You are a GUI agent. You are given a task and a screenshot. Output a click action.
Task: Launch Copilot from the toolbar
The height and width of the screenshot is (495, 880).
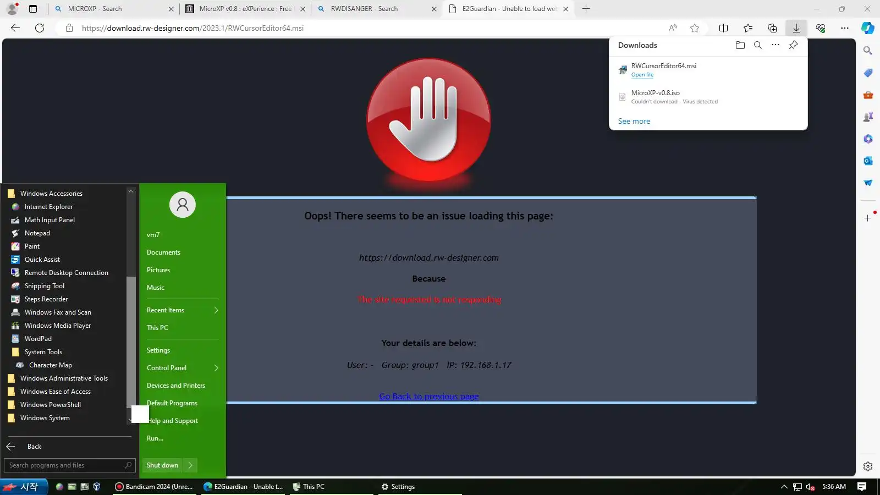pos(868,28)
